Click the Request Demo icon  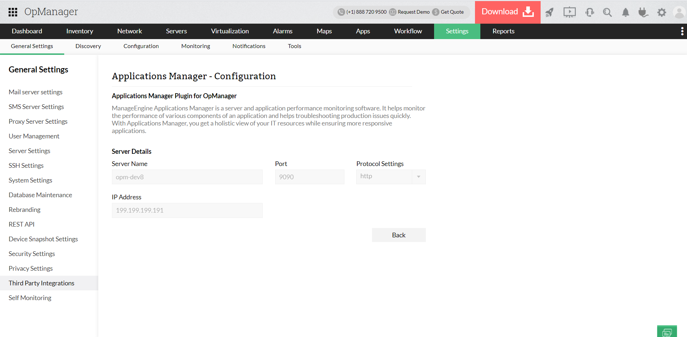click(393, 12)
